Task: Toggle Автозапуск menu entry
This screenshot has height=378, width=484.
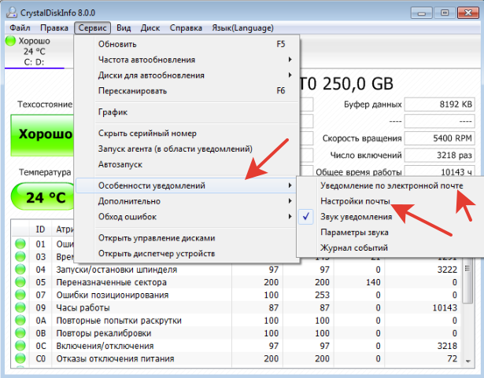Action: (x=187, y=164)
